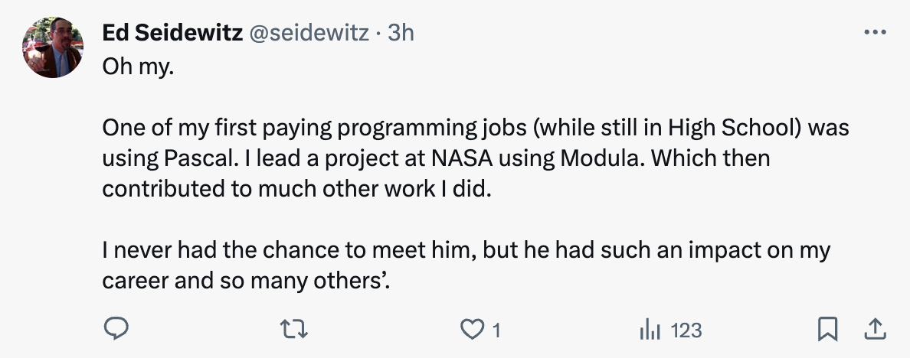Click the 123 views count
Viewport: 910px width, 358px height.
tap(686, 330)
